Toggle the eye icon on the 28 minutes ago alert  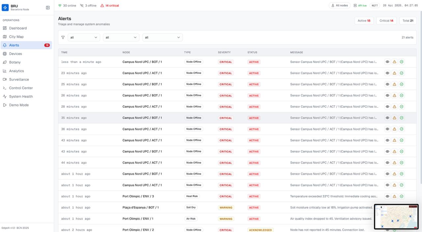[387, 107]
